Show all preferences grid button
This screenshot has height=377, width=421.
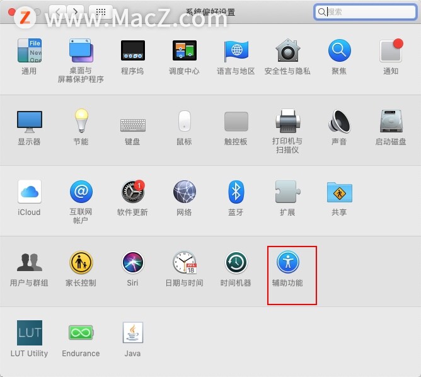click(101, 11)
